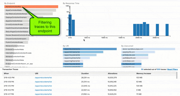Filter by StatusPagesController#status endpoint
Image resolution: width=180 pixels, height=96 pixels.
(x=17, y=31)
